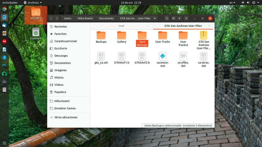
Task: Close the 'test' tab
Action: [148, 26]
